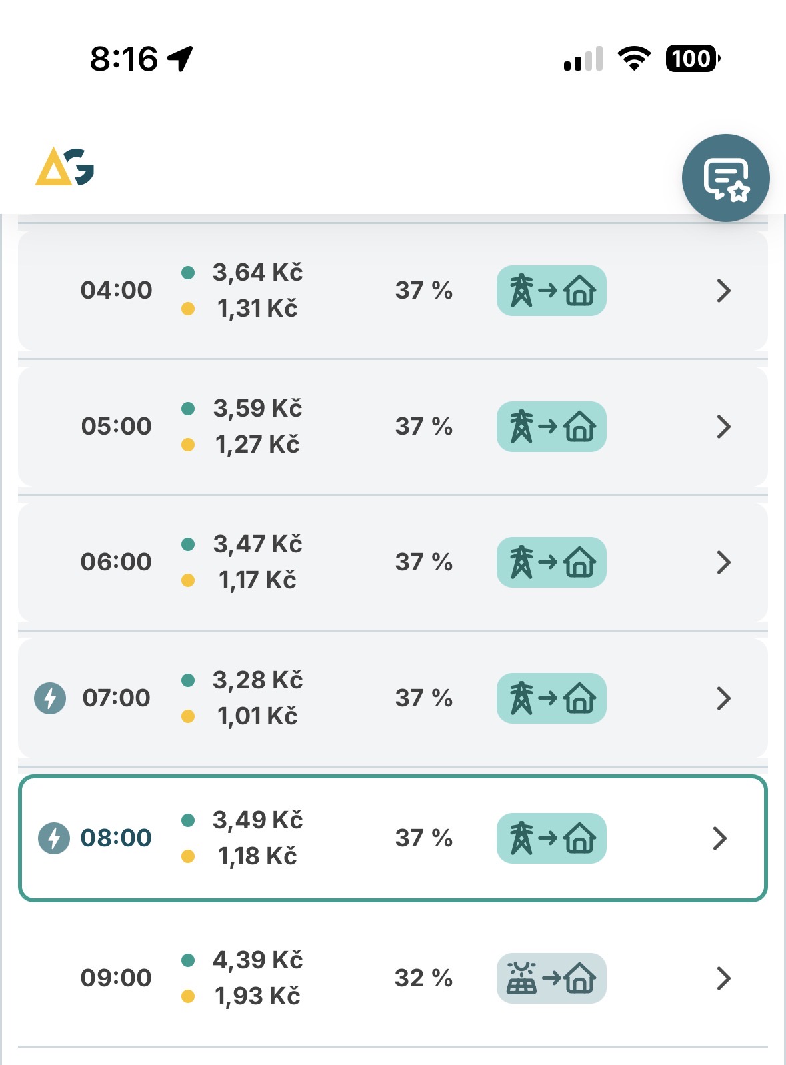The image size is (786, 1065).
Task: Tap the AG app logo
Action: (65, 167)
